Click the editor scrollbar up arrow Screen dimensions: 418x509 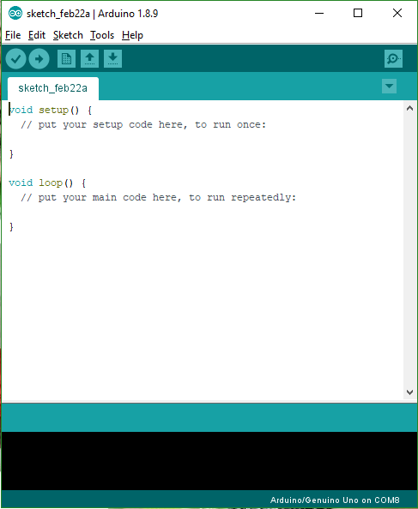click(410, 109)
